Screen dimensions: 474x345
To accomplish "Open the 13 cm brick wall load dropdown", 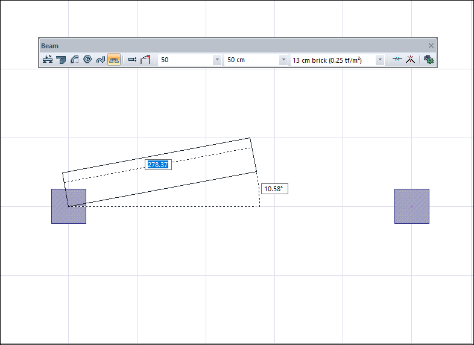I will [380, 60].
